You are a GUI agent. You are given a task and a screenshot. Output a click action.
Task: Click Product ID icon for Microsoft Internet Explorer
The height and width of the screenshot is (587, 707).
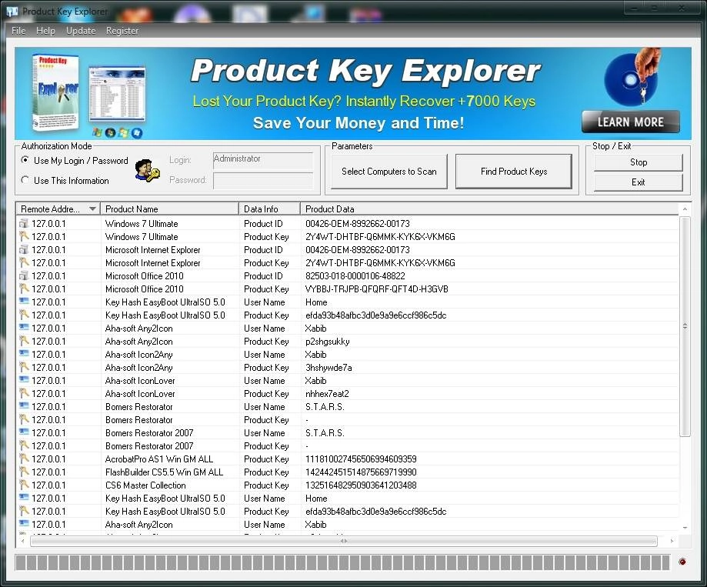[x=24, y=249]
